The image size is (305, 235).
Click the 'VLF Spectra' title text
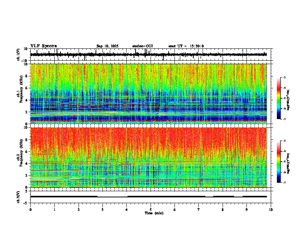[x=44, y=46]
